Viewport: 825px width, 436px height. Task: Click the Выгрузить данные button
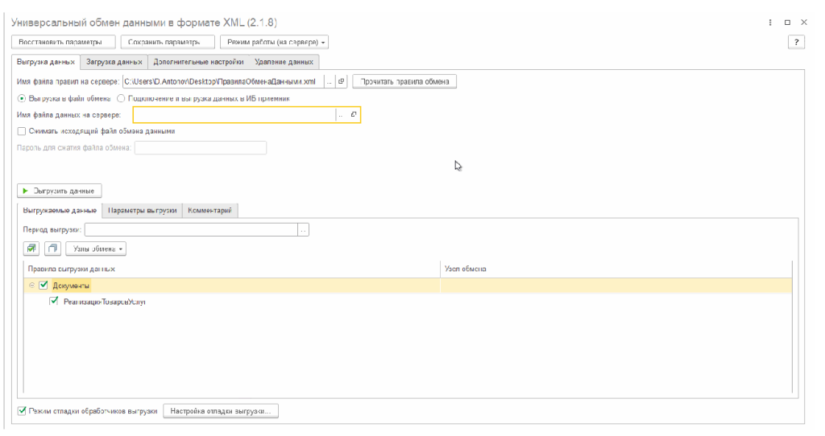pyautogui.click(x=60, y=191)
